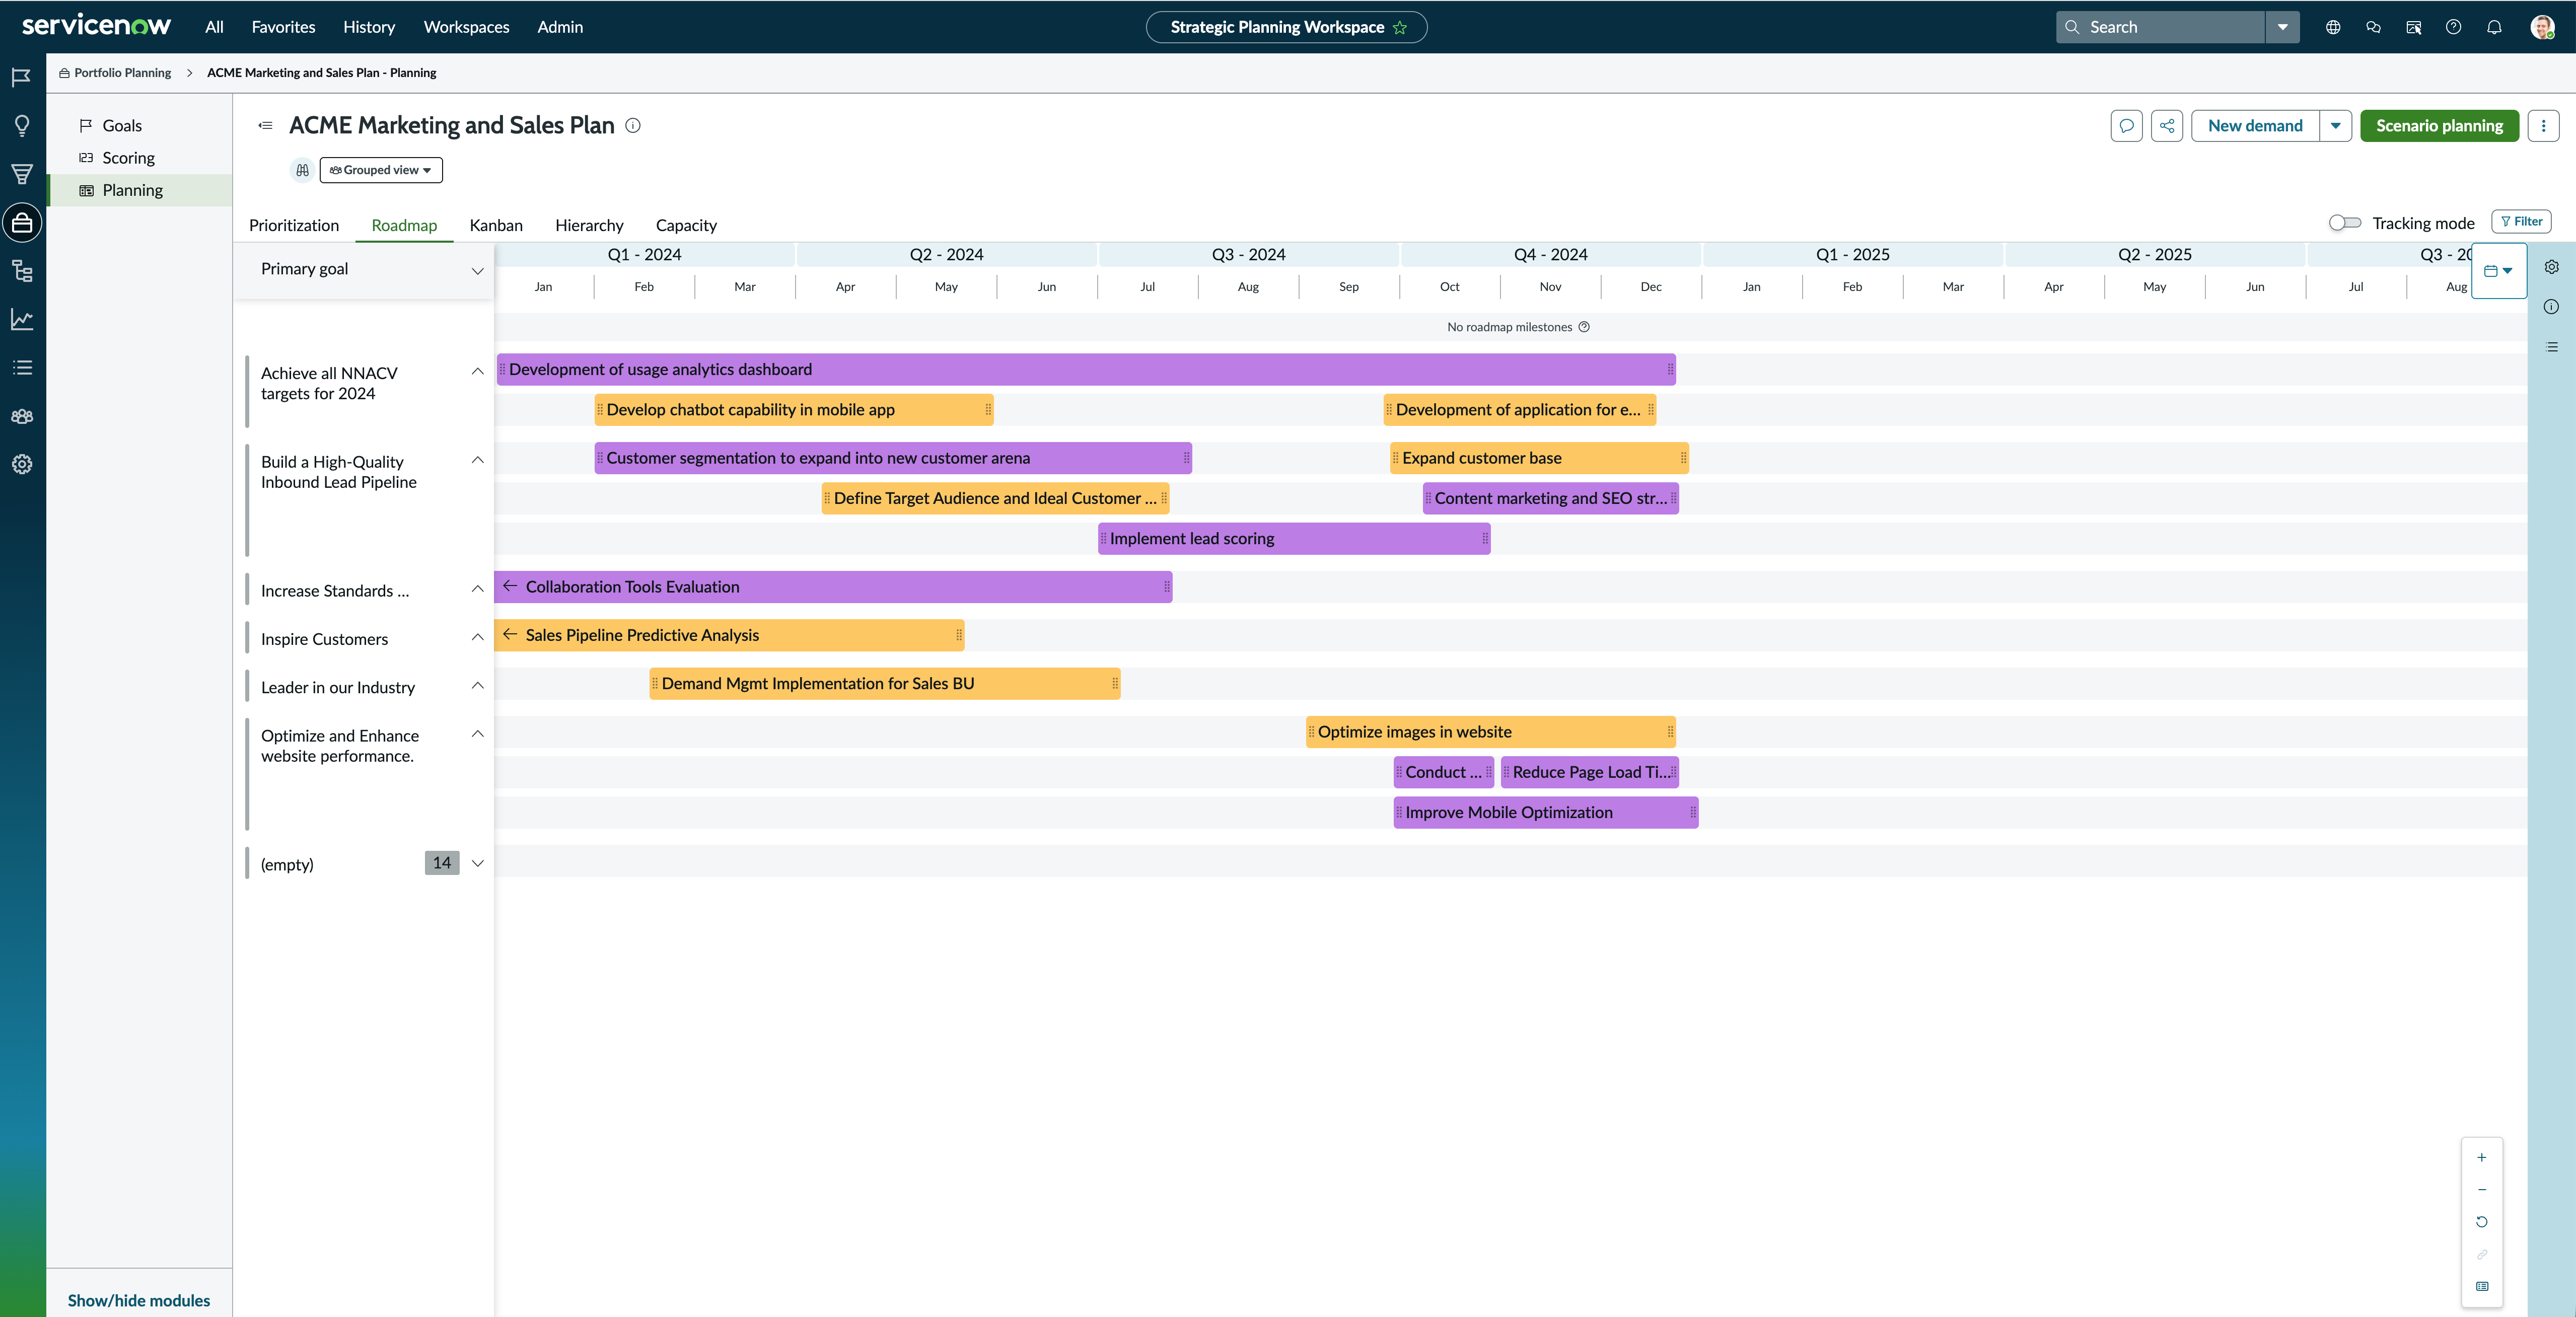Click the globe icon in the top bar
Image resolution: width=2576 pixels, height=1317 pixels.
(2333, 28)
